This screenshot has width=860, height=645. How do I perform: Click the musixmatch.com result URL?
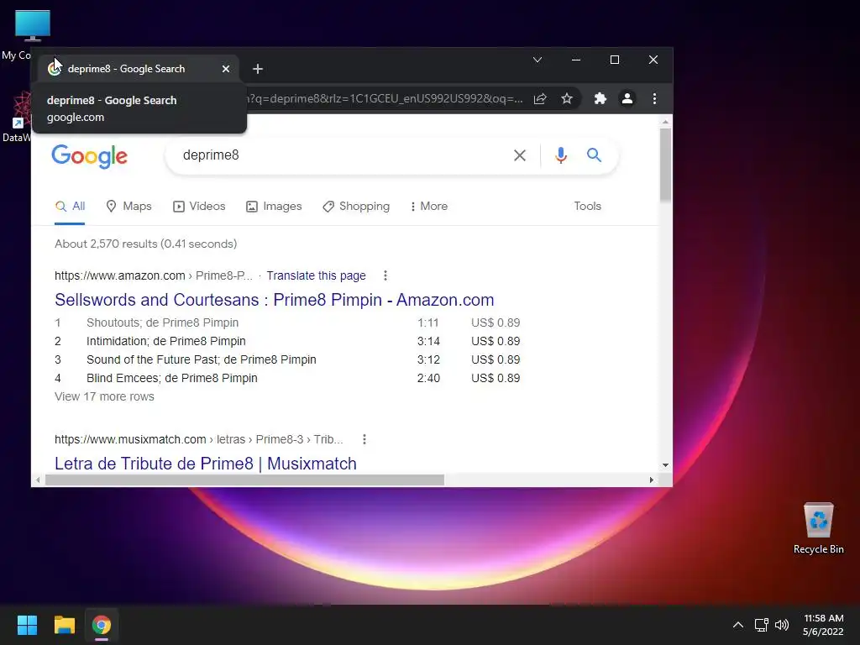(198, 439)
